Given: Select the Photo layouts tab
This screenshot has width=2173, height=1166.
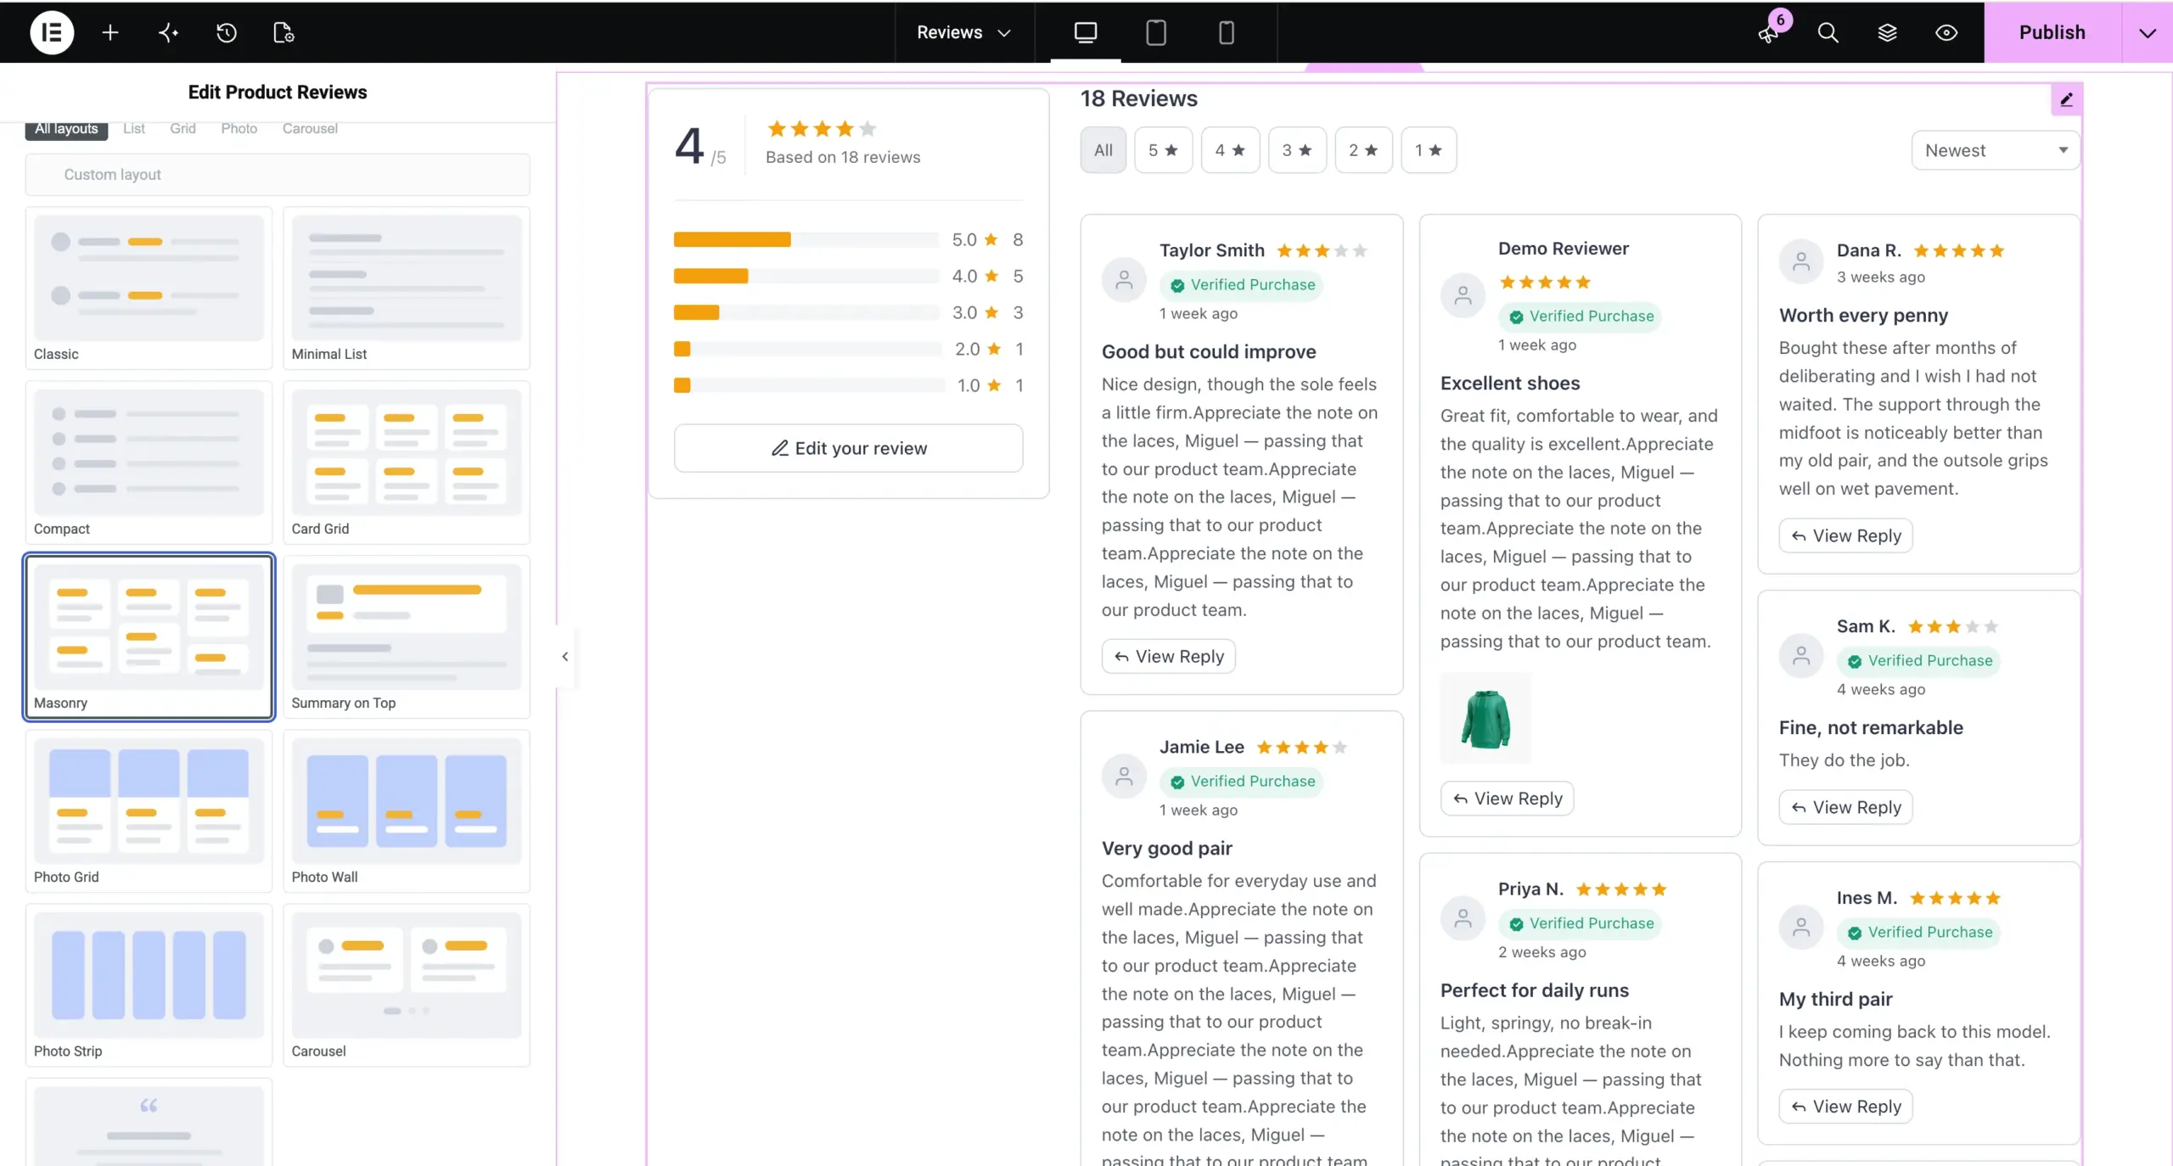Looking at the screenshot, I should click(239, 129).
